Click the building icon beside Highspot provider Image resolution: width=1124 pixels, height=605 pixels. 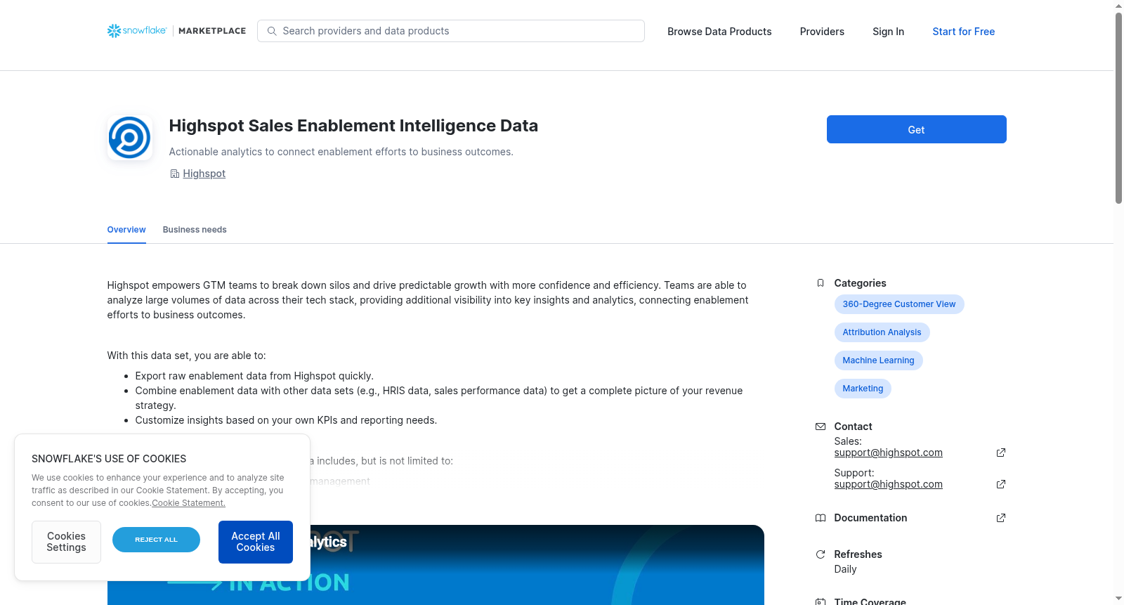[174, 174]
